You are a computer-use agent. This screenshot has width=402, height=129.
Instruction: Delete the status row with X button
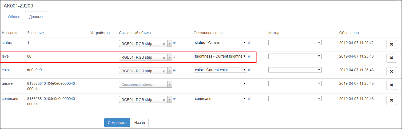(x=391, y=45)
